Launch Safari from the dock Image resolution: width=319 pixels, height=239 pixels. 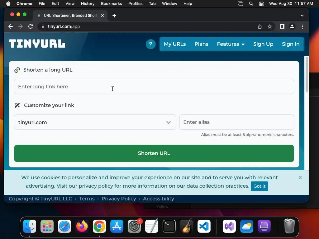tap(64, 226)
